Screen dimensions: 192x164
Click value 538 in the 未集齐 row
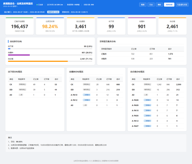click(133, 59)
